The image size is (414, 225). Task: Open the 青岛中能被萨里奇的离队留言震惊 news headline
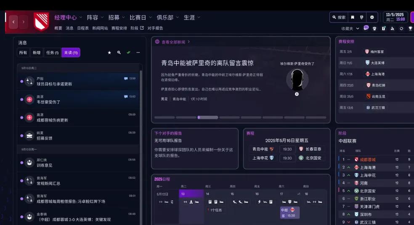point(207,63)
